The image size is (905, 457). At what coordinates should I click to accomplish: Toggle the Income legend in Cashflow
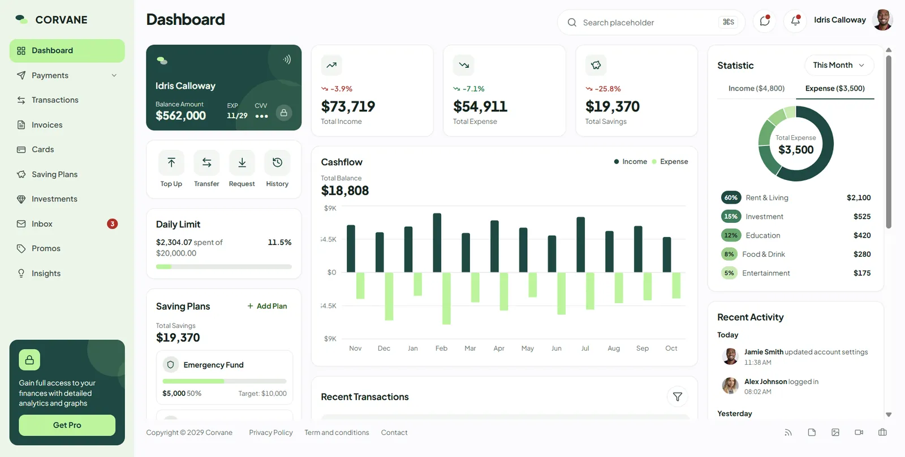coord(630,162)
